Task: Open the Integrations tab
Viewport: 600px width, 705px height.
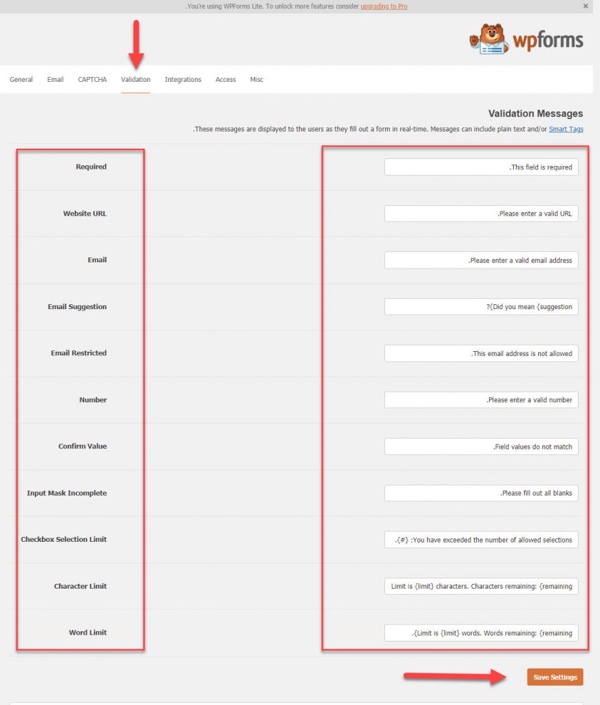Action: [x=183, y=79]
